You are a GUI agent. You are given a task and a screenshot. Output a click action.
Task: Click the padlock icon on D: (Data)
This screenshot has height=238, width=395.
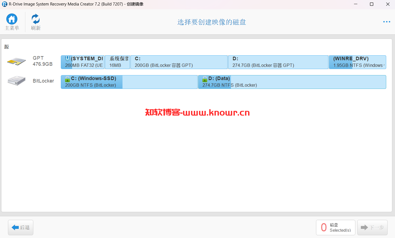205,79
